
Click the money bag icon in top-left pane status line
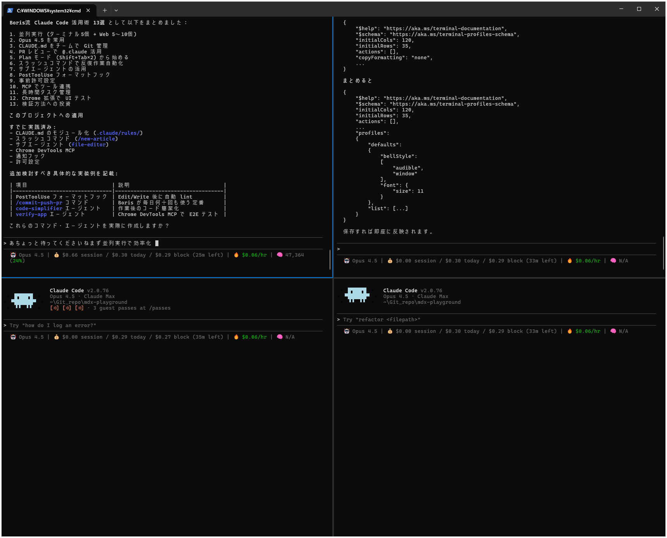(x=57, y=255)
